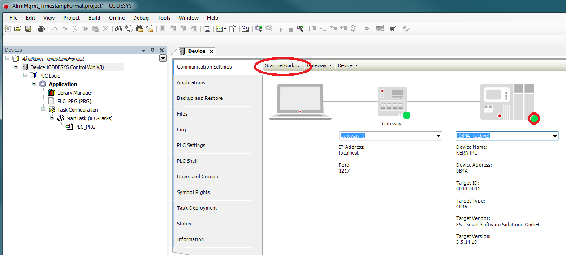Open the Gateway-1 selection dropdown
The height and width of the screenshot is (255, 566).
pos(438,136)
